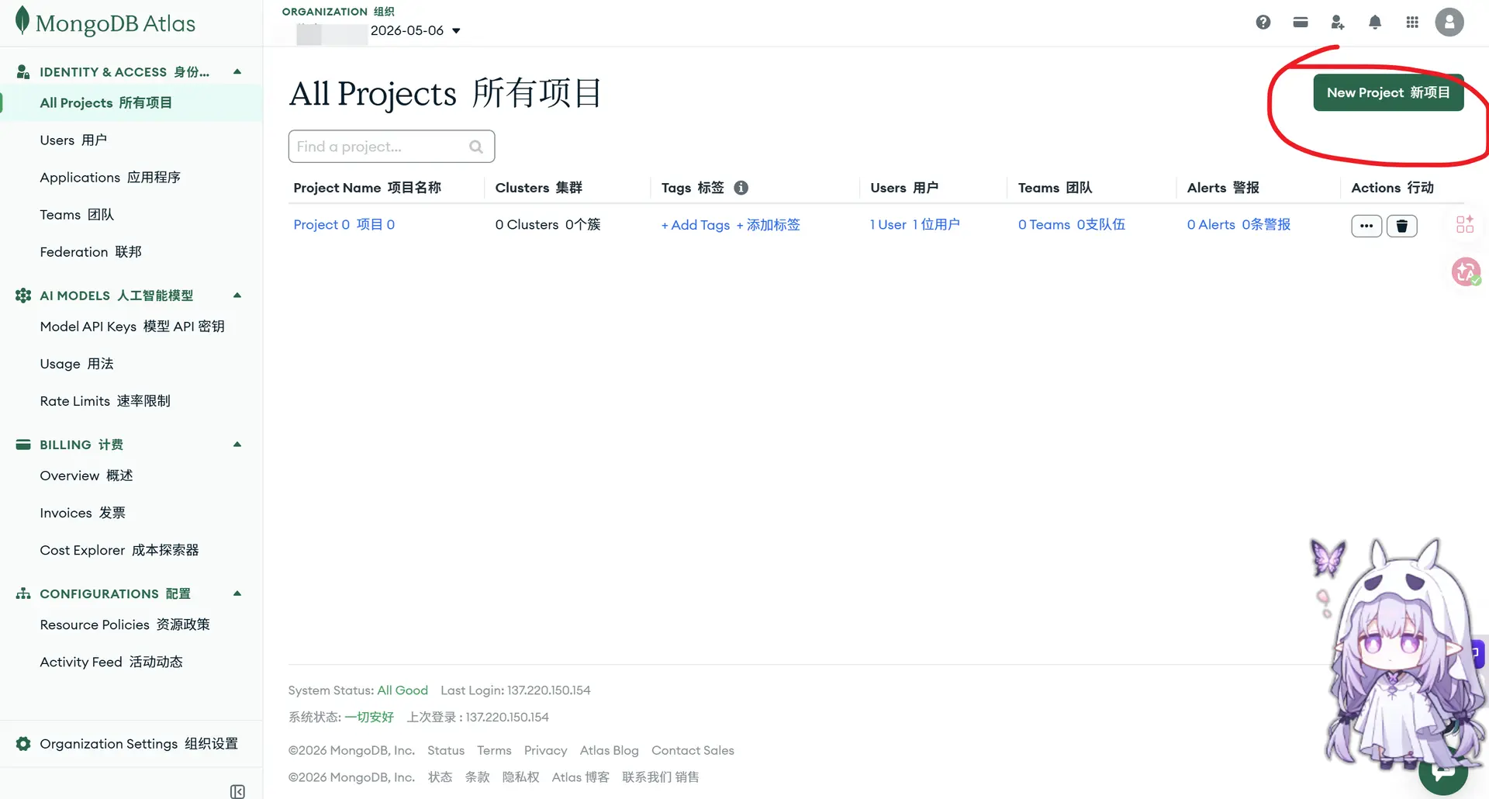Click the invite user icon in header
The image size is (1489, 799).
[x=1338, y=22]
